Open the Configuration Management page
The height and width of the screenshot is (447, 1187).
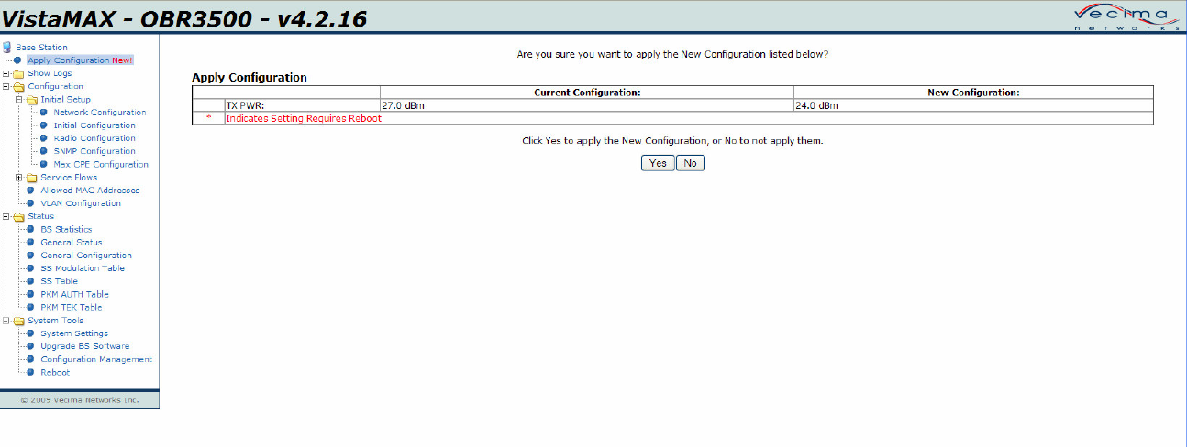[x=96, y=360]
